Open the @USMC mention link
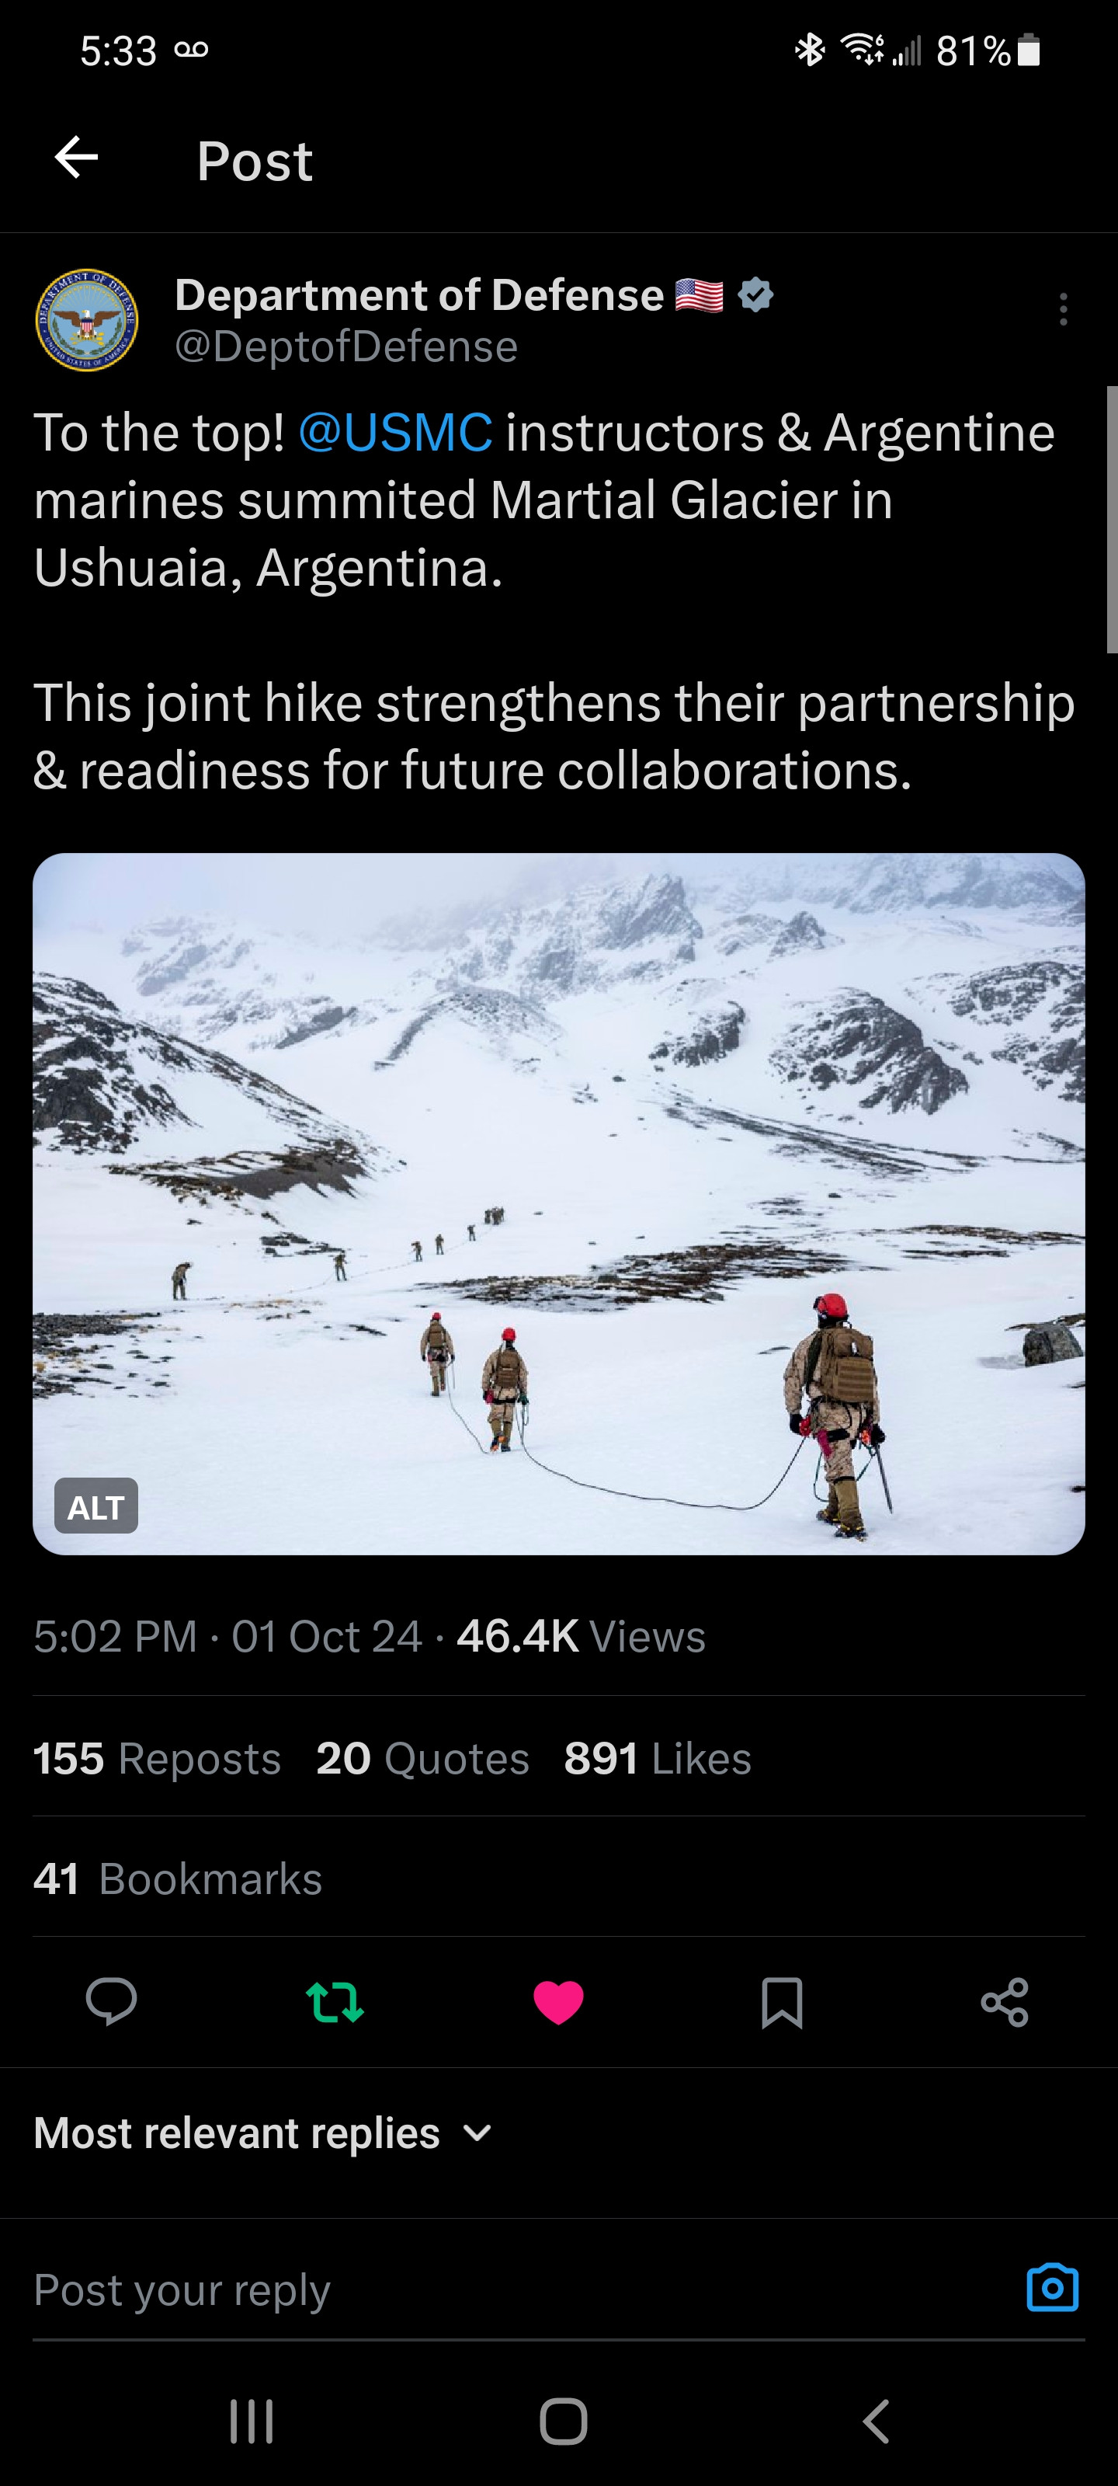 click(x=395, y=433)
